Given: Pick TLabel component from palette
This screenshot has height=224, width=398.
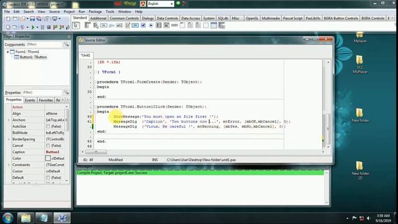Looking at the screenshot, I should pyautogui.click(x=111, y=26).
